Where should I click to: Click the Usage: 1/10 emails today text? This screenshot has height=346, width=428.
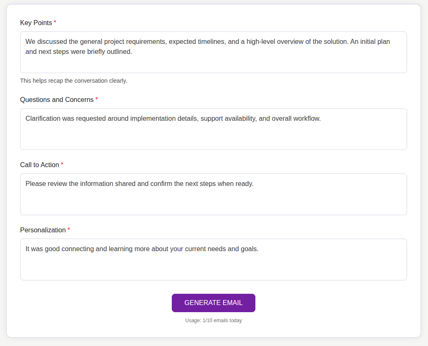213,320
